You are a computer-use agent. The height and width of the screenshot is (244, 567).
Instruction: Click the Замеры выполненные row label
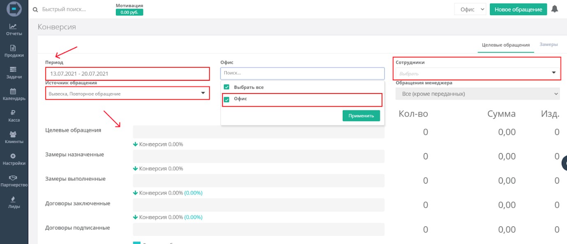coord(75,179)
